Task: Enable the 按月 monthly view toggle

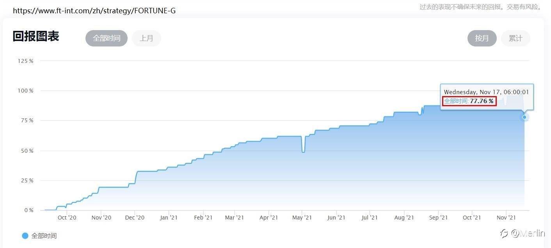Action: coord(482,38)
